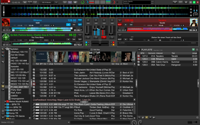Click the crossfader handle in the mixer
This screenshot has height=125, width=200.
(100, 43)
